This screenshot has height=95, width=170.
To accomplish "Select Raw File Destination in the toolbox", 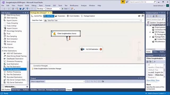I will click(14, 74).
